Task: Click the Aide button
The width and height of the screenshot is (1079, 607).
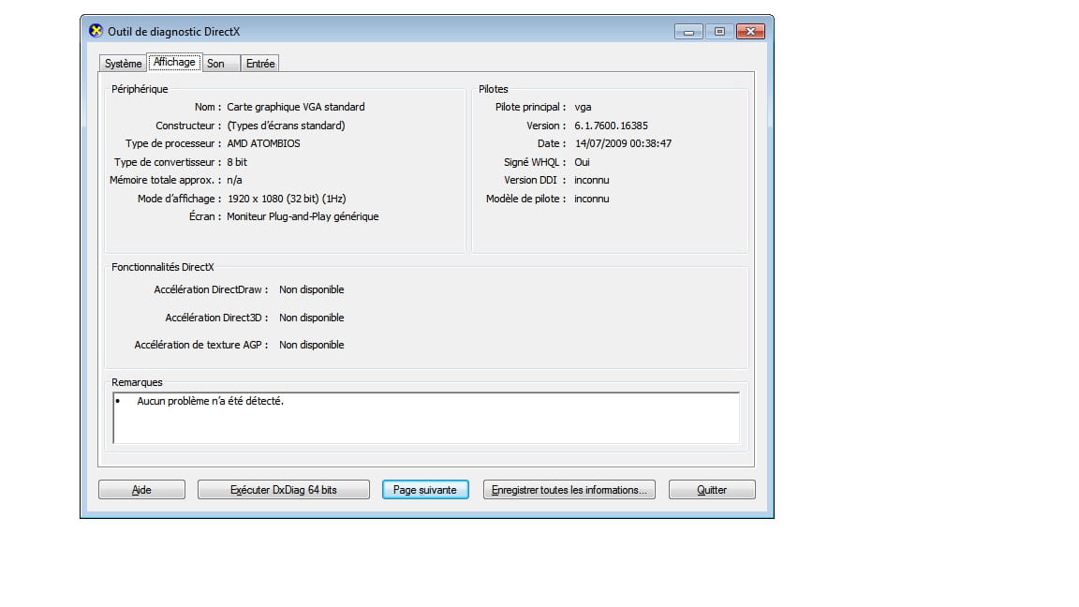Action: [141, 489]
